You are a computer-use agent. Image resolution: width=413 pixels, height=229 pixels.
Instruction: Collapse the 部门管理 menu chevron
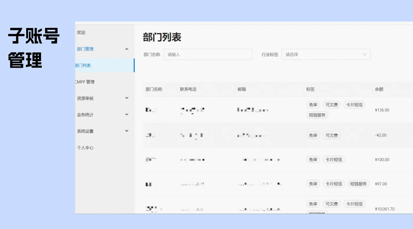tap(127, 49)
